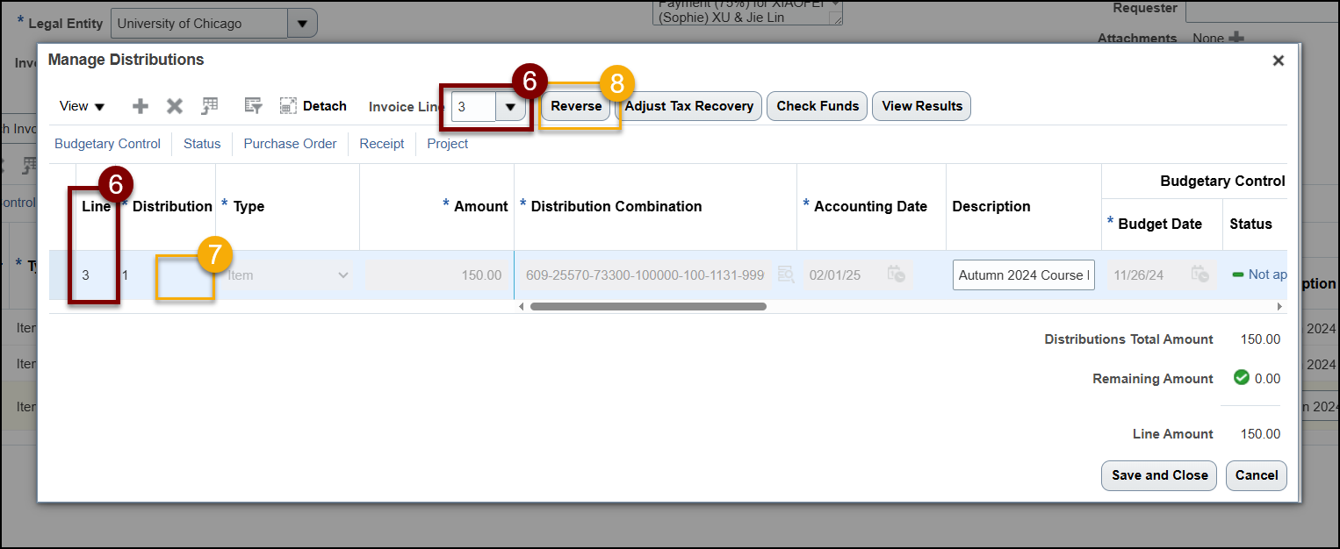Image resolution: width=1340 pixels, height=549 pixels.
Task: Click the Query By Example filter icon
Action: pos(253,106)
